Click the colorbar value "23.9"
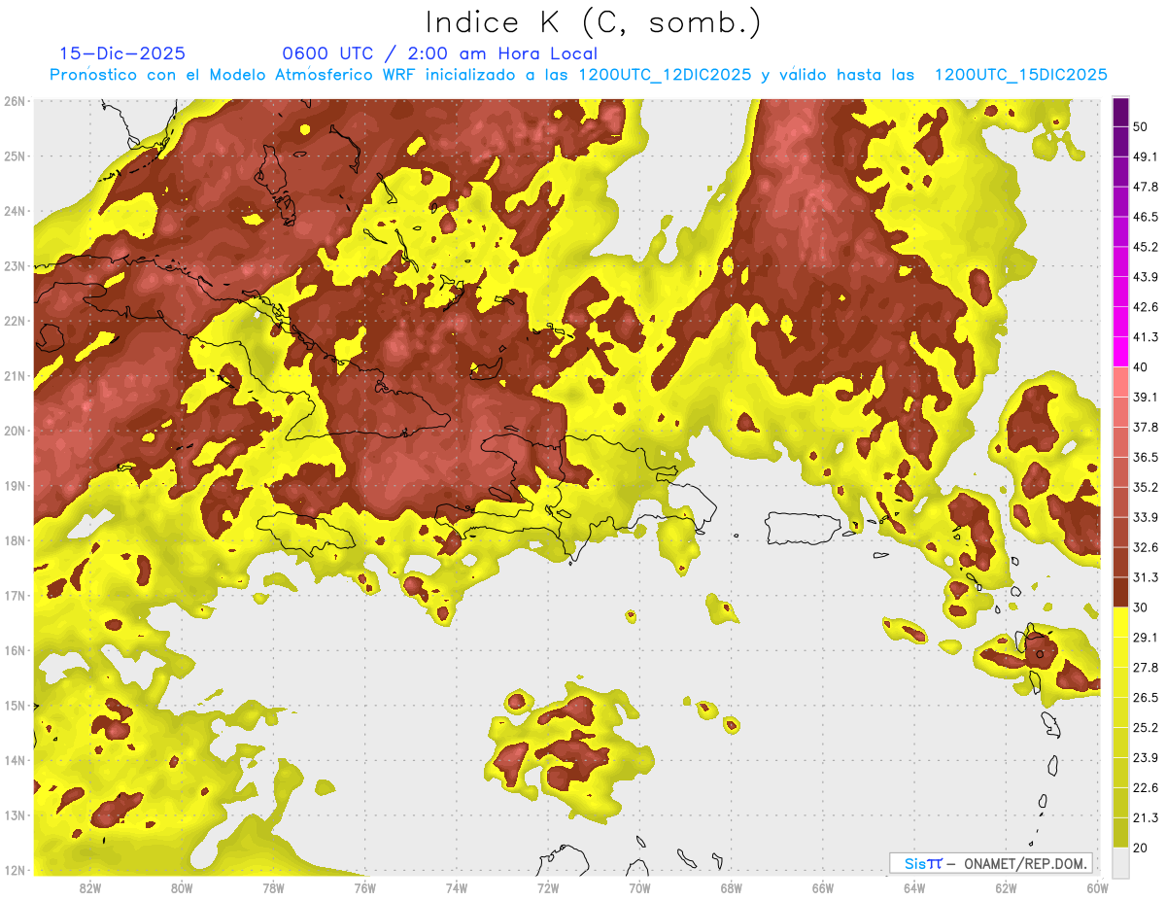This screenshot has height=901, width=1166. coord(1146,758)
